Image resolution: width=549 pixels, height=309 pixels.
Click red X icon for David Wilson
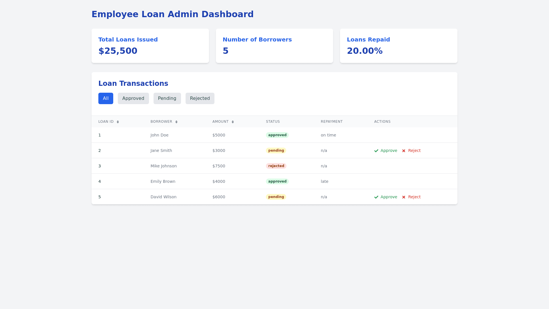404,197
